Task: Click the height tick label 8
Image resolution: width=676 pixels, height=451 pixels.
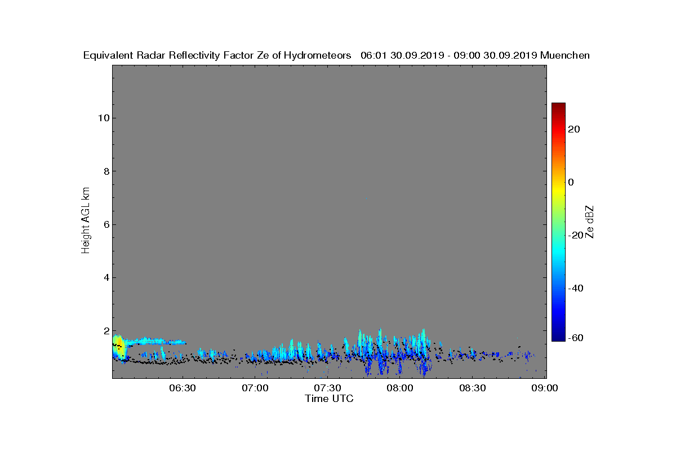Action: [105, 171]
